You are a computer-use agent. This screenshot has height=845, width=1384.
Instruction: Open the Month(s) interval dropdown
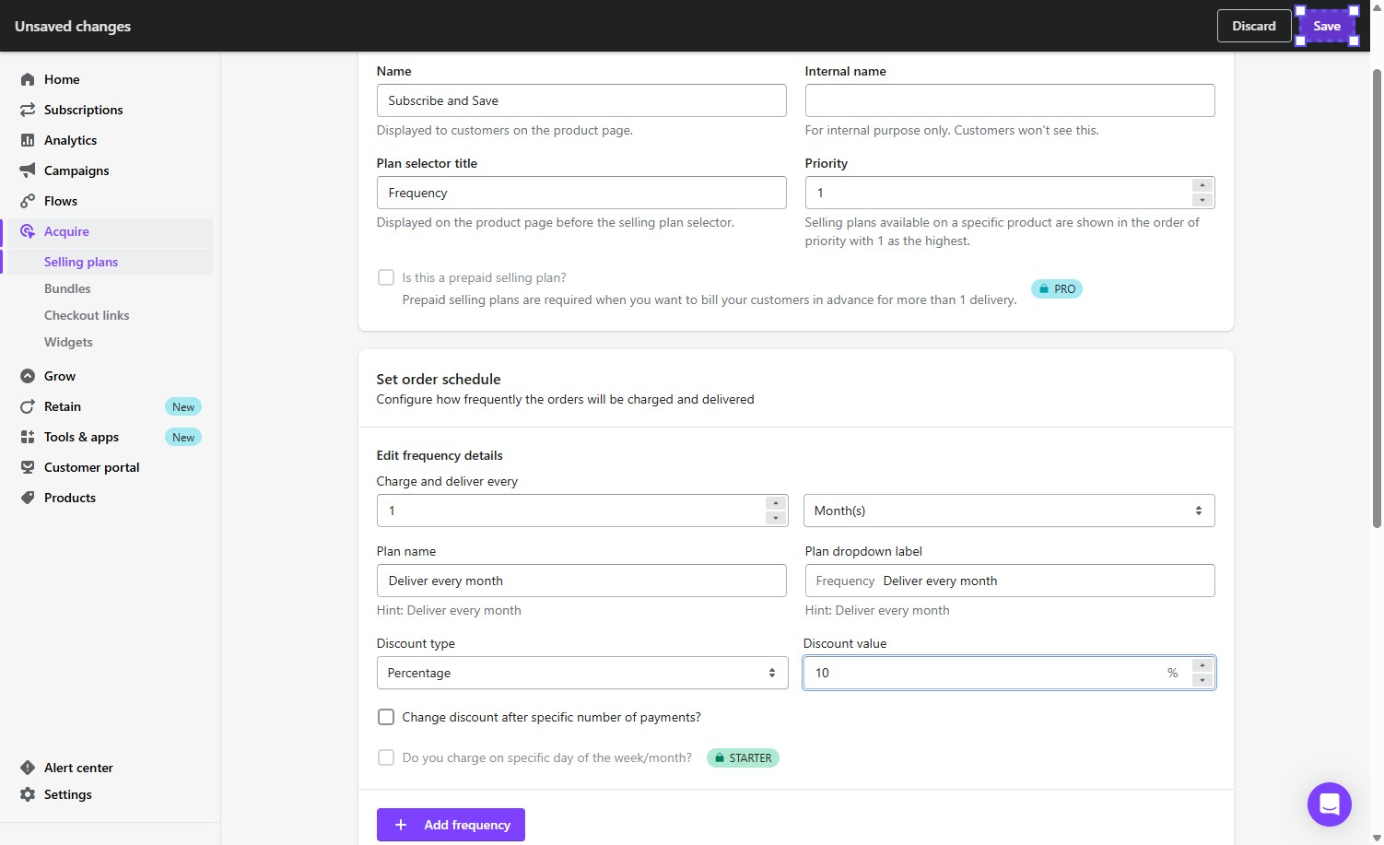click(1009, 511)
